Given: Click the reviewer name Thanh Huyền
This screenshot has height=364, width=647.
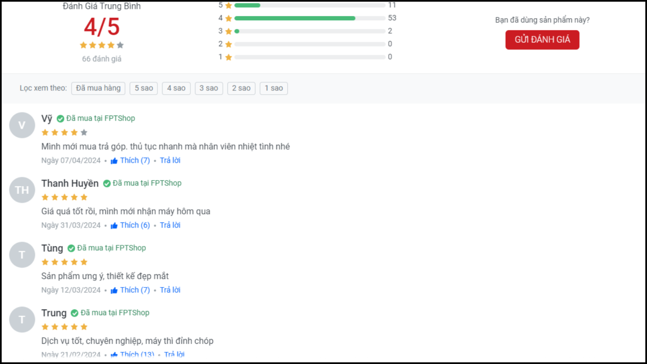Looking at the screenshot, I should [70, 184].
